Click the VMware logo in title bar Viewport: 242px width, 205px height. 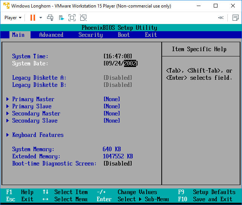pyautogui.click(x=6, y=6)
